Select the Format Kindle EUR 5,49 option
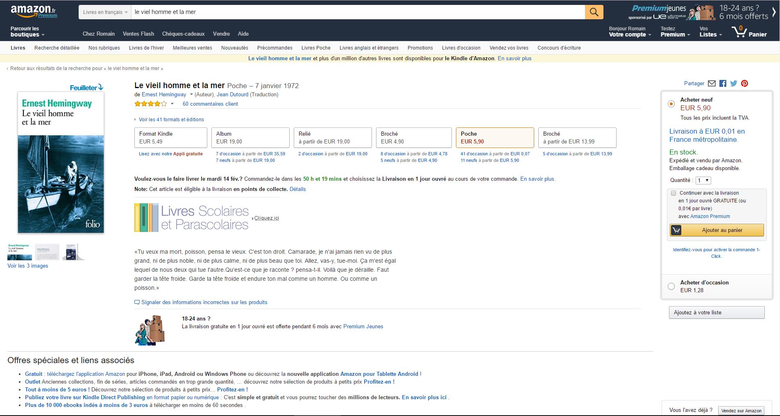Screen dimensions: 780x416 tap(171, 138)
